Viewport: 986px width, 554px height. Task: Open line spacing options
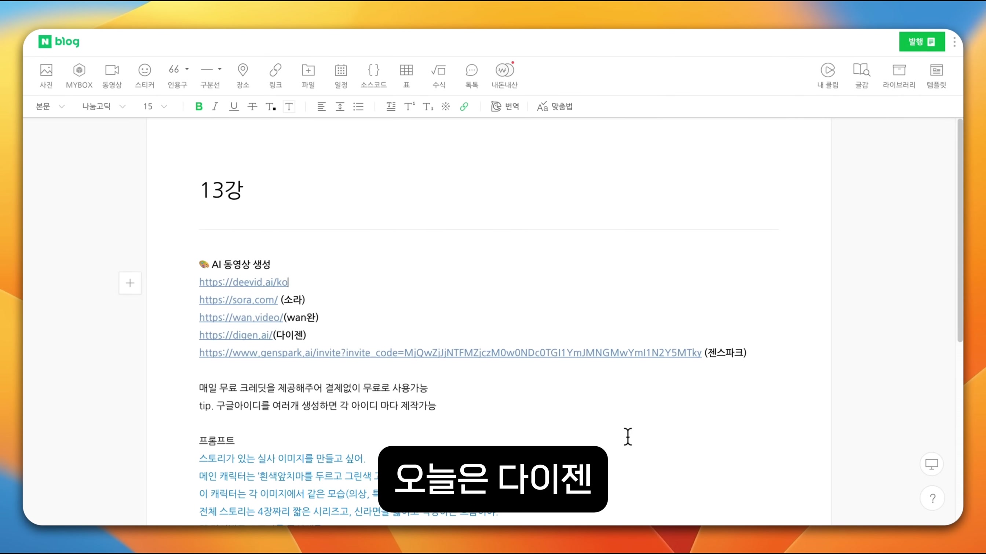tap(340, 106)
